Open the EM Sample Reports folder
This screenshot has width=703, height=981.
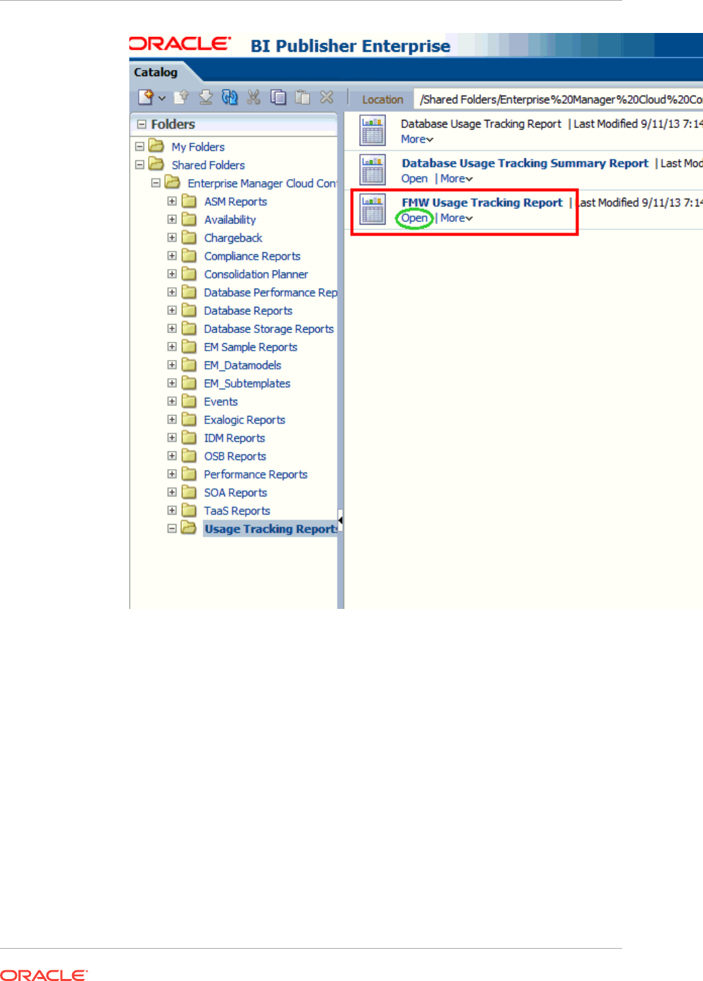click(x=250, y=347)
